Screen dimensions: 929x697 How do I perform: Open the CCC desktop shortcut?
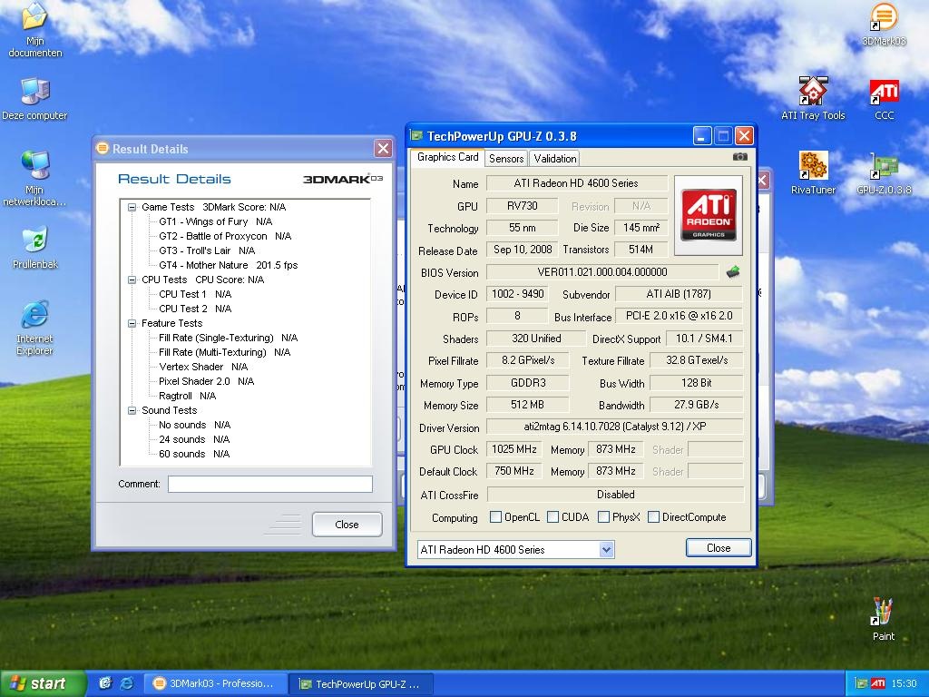[x=885, y=93]
